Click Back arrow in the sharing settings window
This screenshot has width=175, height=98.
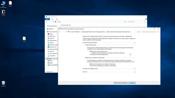tap(60, 32)
